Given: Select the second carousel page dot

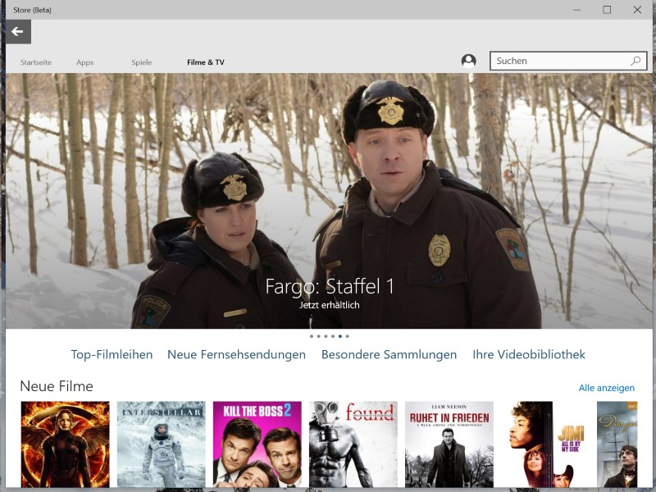Looking at the screenshot, I should tap(318, 336).
